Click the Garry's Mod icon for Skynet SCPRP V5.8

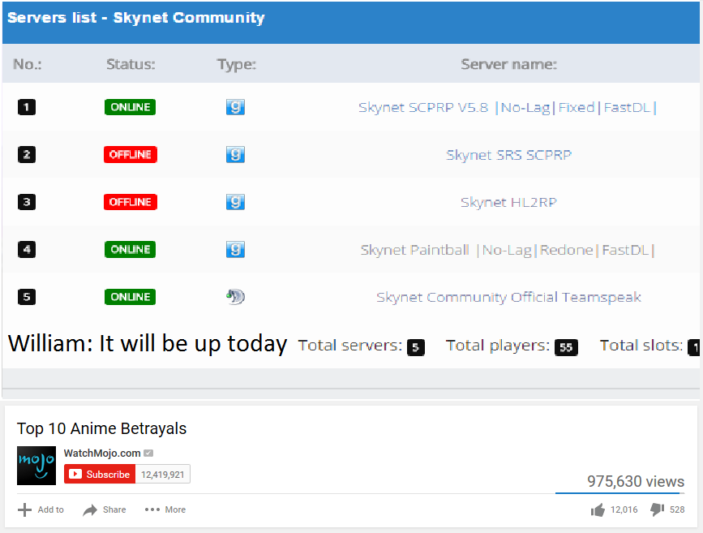pos(235,107)
